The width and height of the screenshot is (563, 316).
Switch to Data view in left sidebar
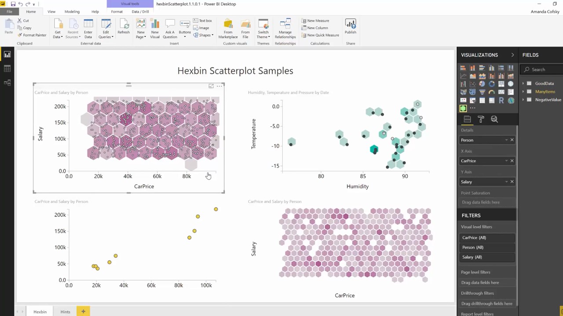(x=7, y=68)
